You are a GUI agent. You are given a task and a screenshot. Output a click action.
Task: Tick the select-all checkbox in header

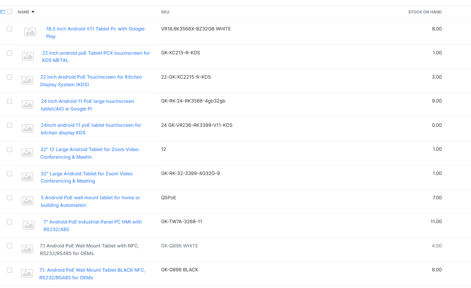tap(9, 12)
